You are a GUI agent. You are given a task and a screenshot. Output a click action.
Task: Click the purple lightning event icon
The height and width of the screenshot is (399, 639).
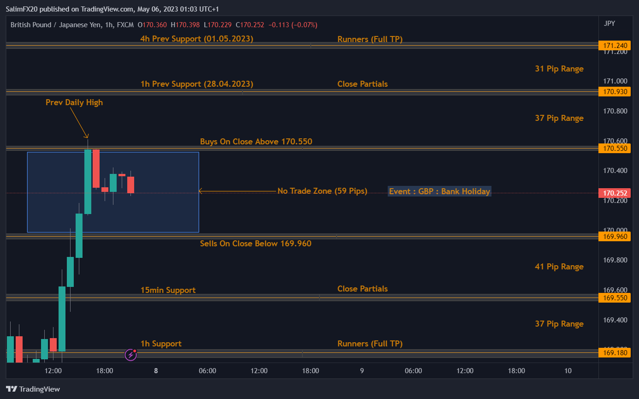click(x=131, y=354)
